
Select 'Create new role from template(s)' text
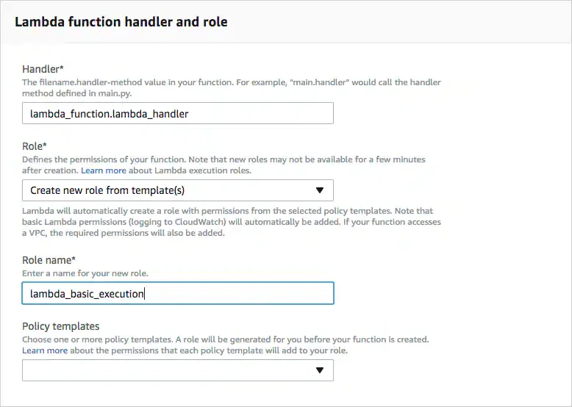tap(107, 190)
